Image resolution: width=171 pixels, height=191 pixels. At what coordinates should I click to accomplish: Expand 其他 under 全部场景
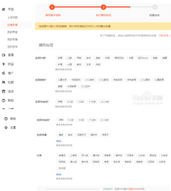pyautogui.click(x=59, y=141)
